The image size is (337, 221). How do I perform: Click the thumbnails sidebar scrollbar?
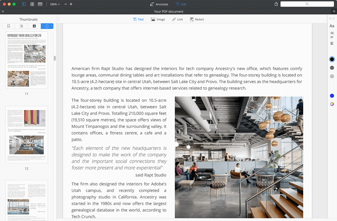(x=55, y=58)
